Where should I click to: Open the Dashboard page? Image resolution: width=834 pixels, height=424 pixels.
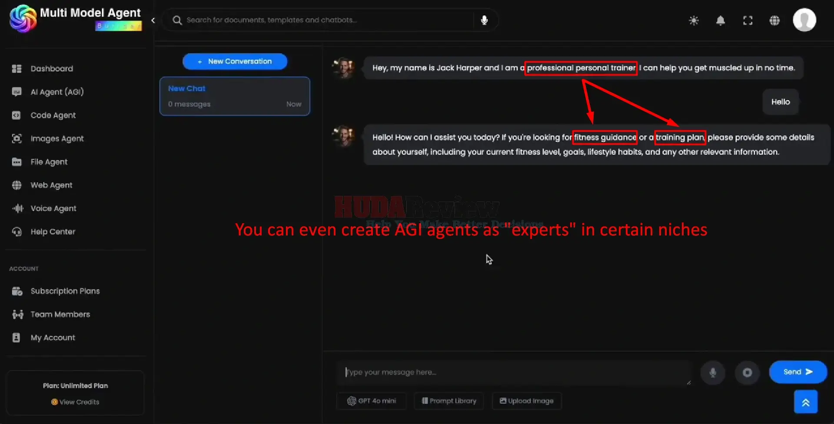pyautogui.click(x=52, y=69)
